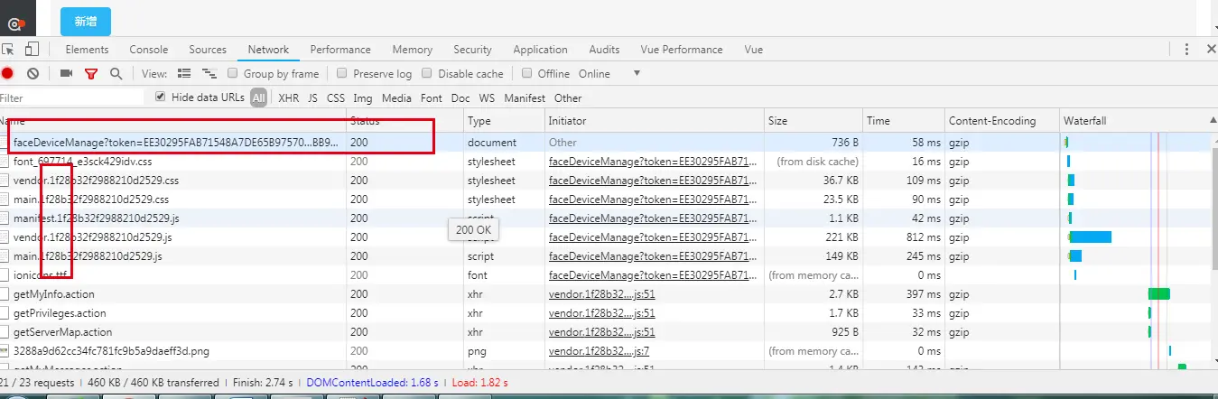Select font_697714_e3sck429idv.css request row
Viewport: 1218px width, 399px height.
(605, 161)
